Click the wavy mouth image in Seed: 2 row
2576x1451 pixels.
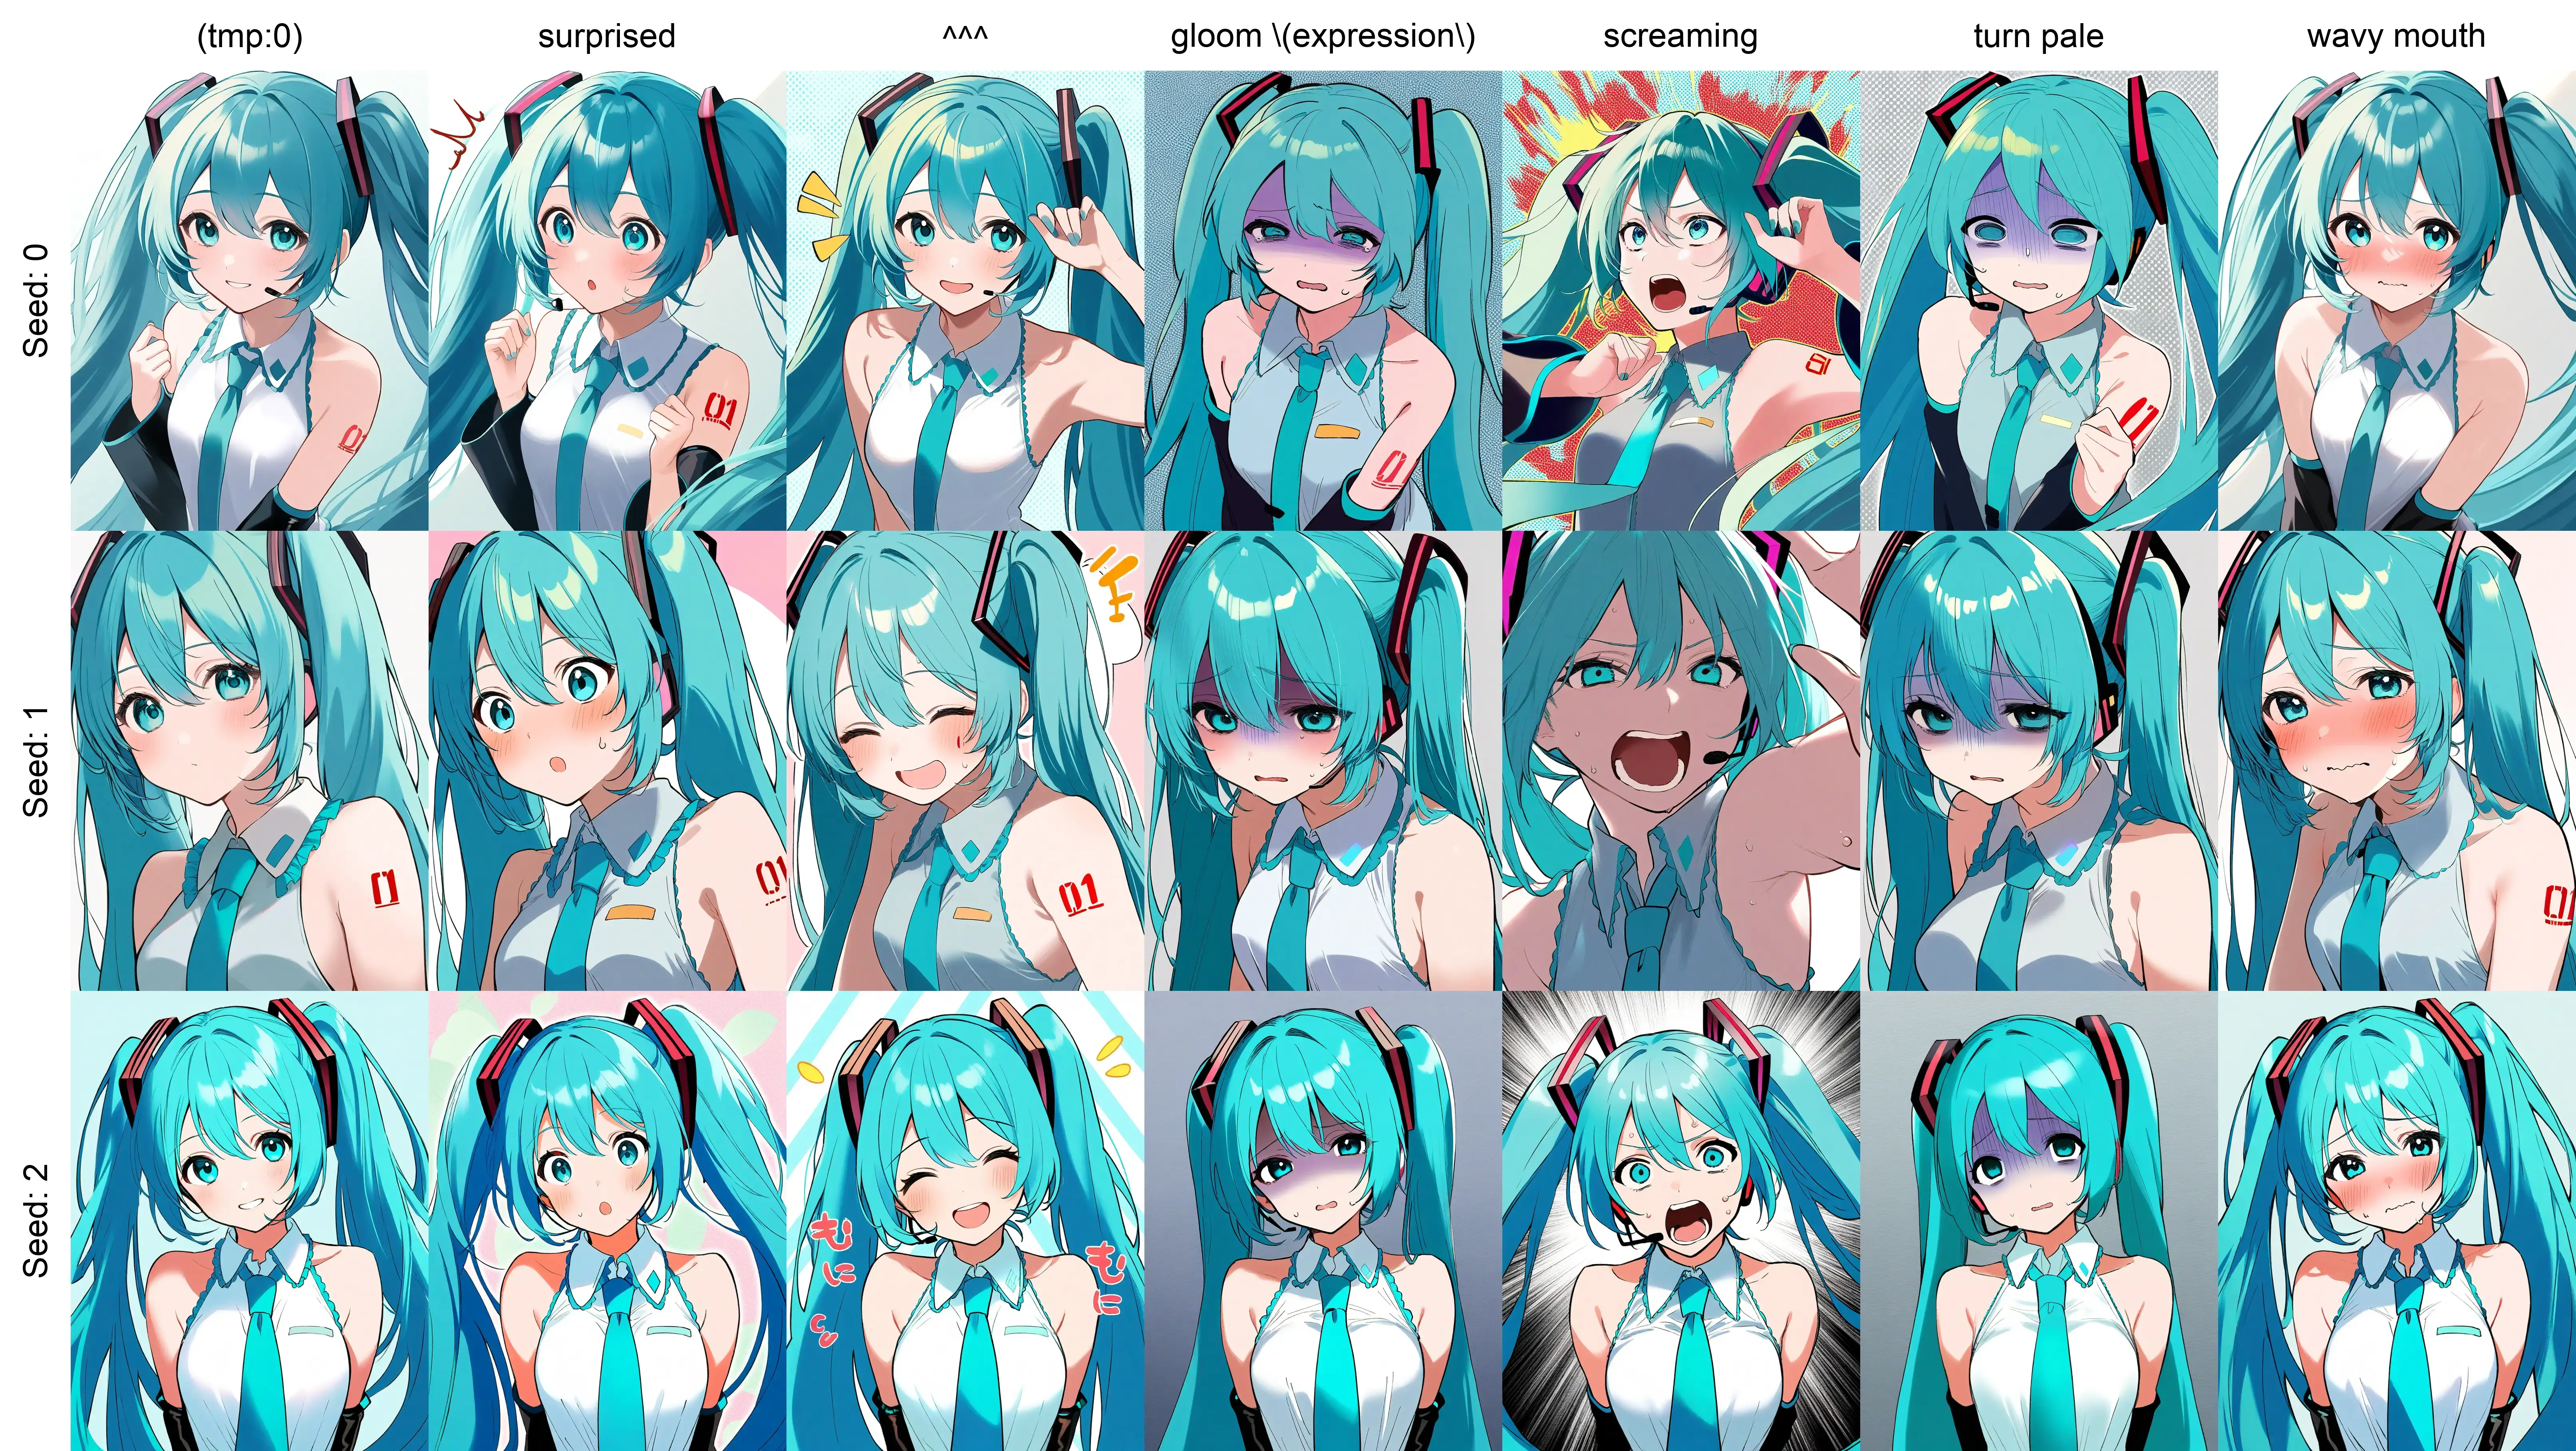[x=2397, y=1220]
